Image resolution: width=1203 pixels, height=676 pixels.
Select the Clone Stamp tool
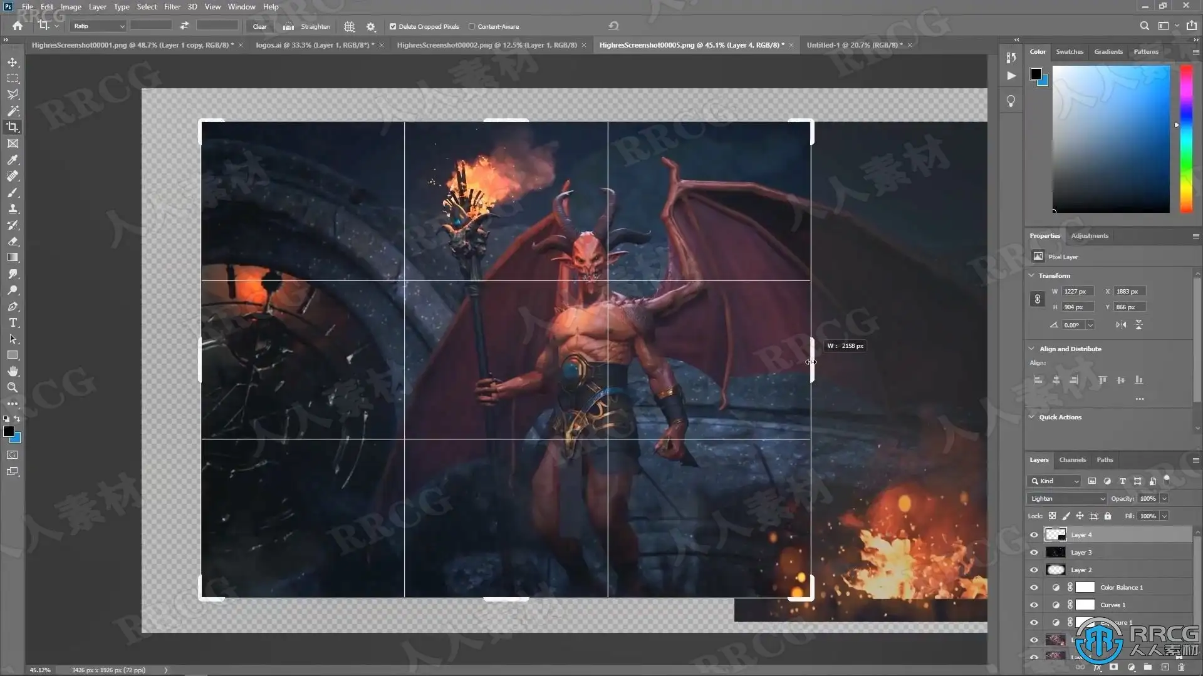pos(13,208)
